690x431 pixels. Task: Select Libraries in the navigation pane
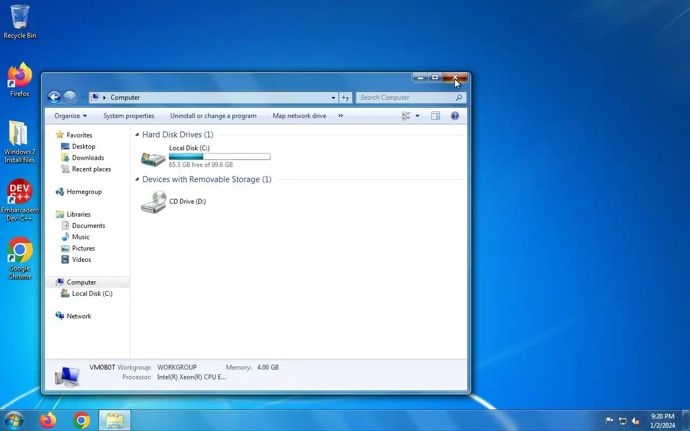point(79,214)
